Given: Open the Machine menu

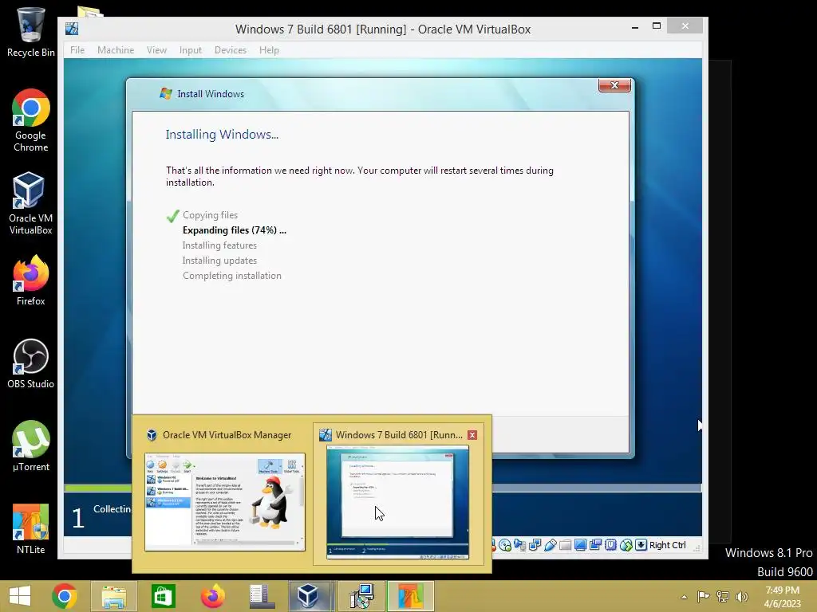Looking at the screenshot, I should (116, 50).
